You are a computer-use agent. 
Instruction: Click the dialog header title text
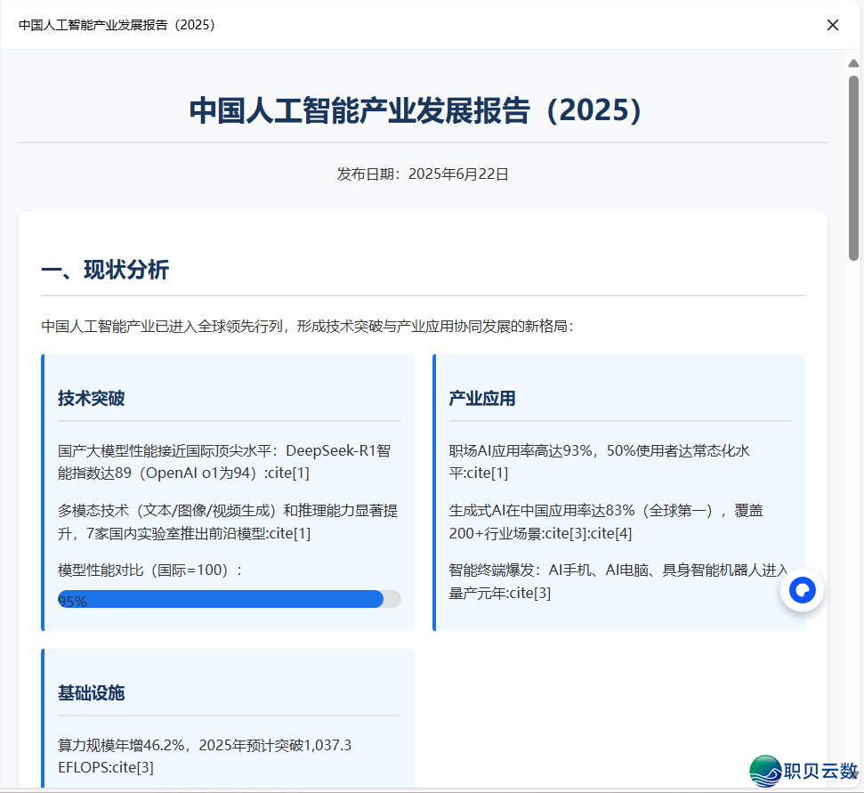pyautogui.click(x=117, y=25)
